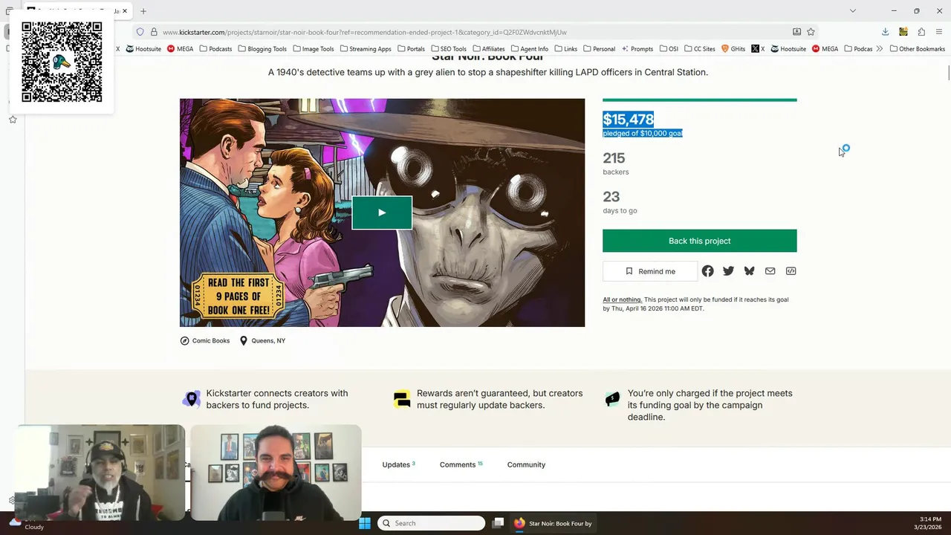
Task: Share project on Twitter
Action: (x=728, y=271)
